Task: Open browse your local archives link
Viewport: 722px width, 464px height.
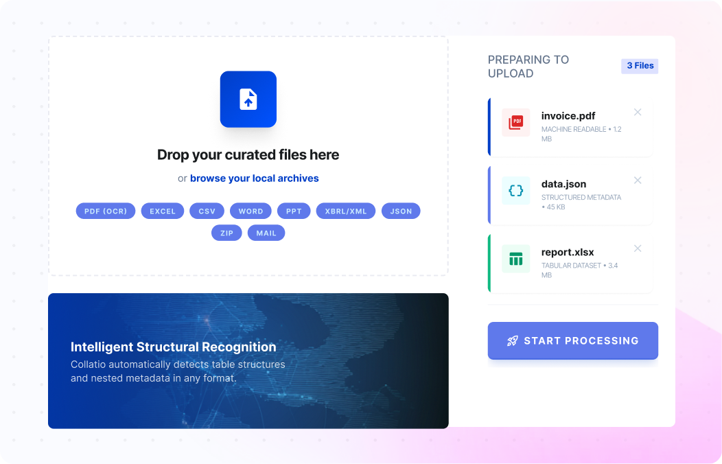Action: pos(254,178)
